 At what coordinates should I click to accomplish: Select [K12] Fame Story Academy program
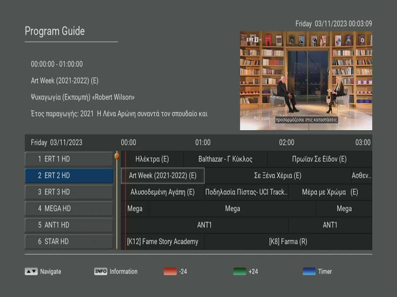click(163, 242)
